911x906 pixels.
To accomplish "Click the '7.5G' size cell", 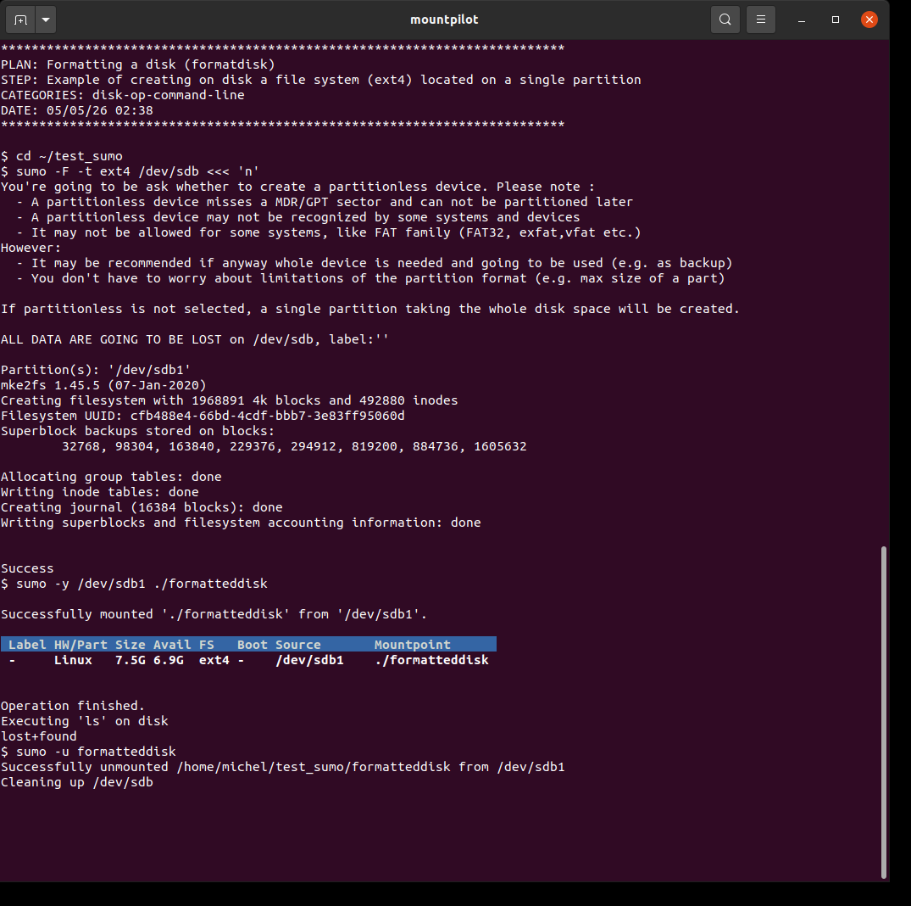I will point(131,660).
